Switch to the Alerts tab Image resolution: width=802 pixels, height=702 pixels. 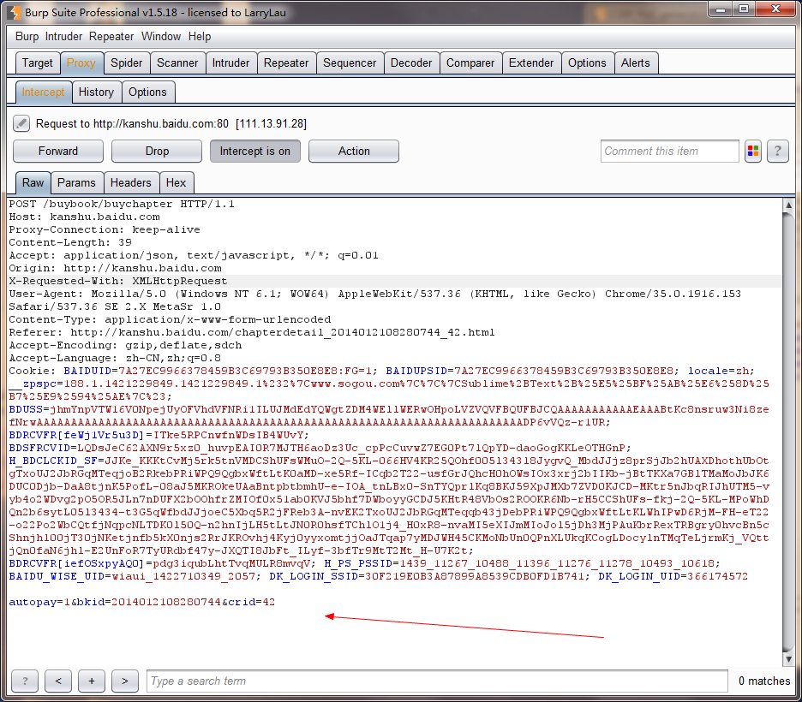point(635,62)
